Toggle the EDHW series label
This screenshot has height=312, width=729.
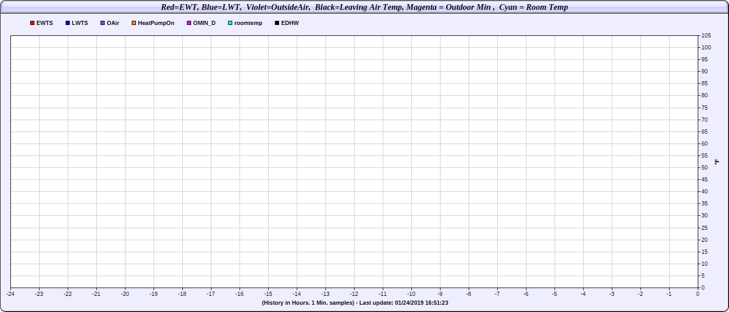point(290,23)
